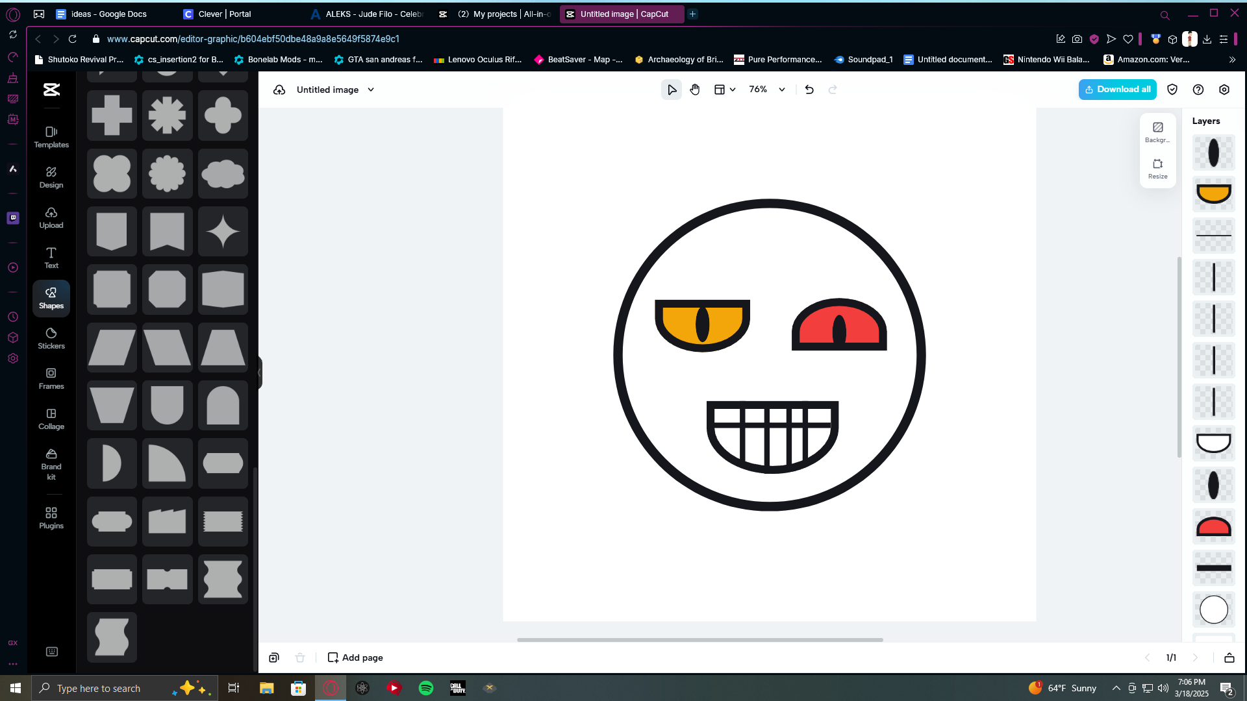This screenshot has height=701, width=1247.
Task: Delete page with trash icon
Action: pyautogui.click(x=300, y=658)
